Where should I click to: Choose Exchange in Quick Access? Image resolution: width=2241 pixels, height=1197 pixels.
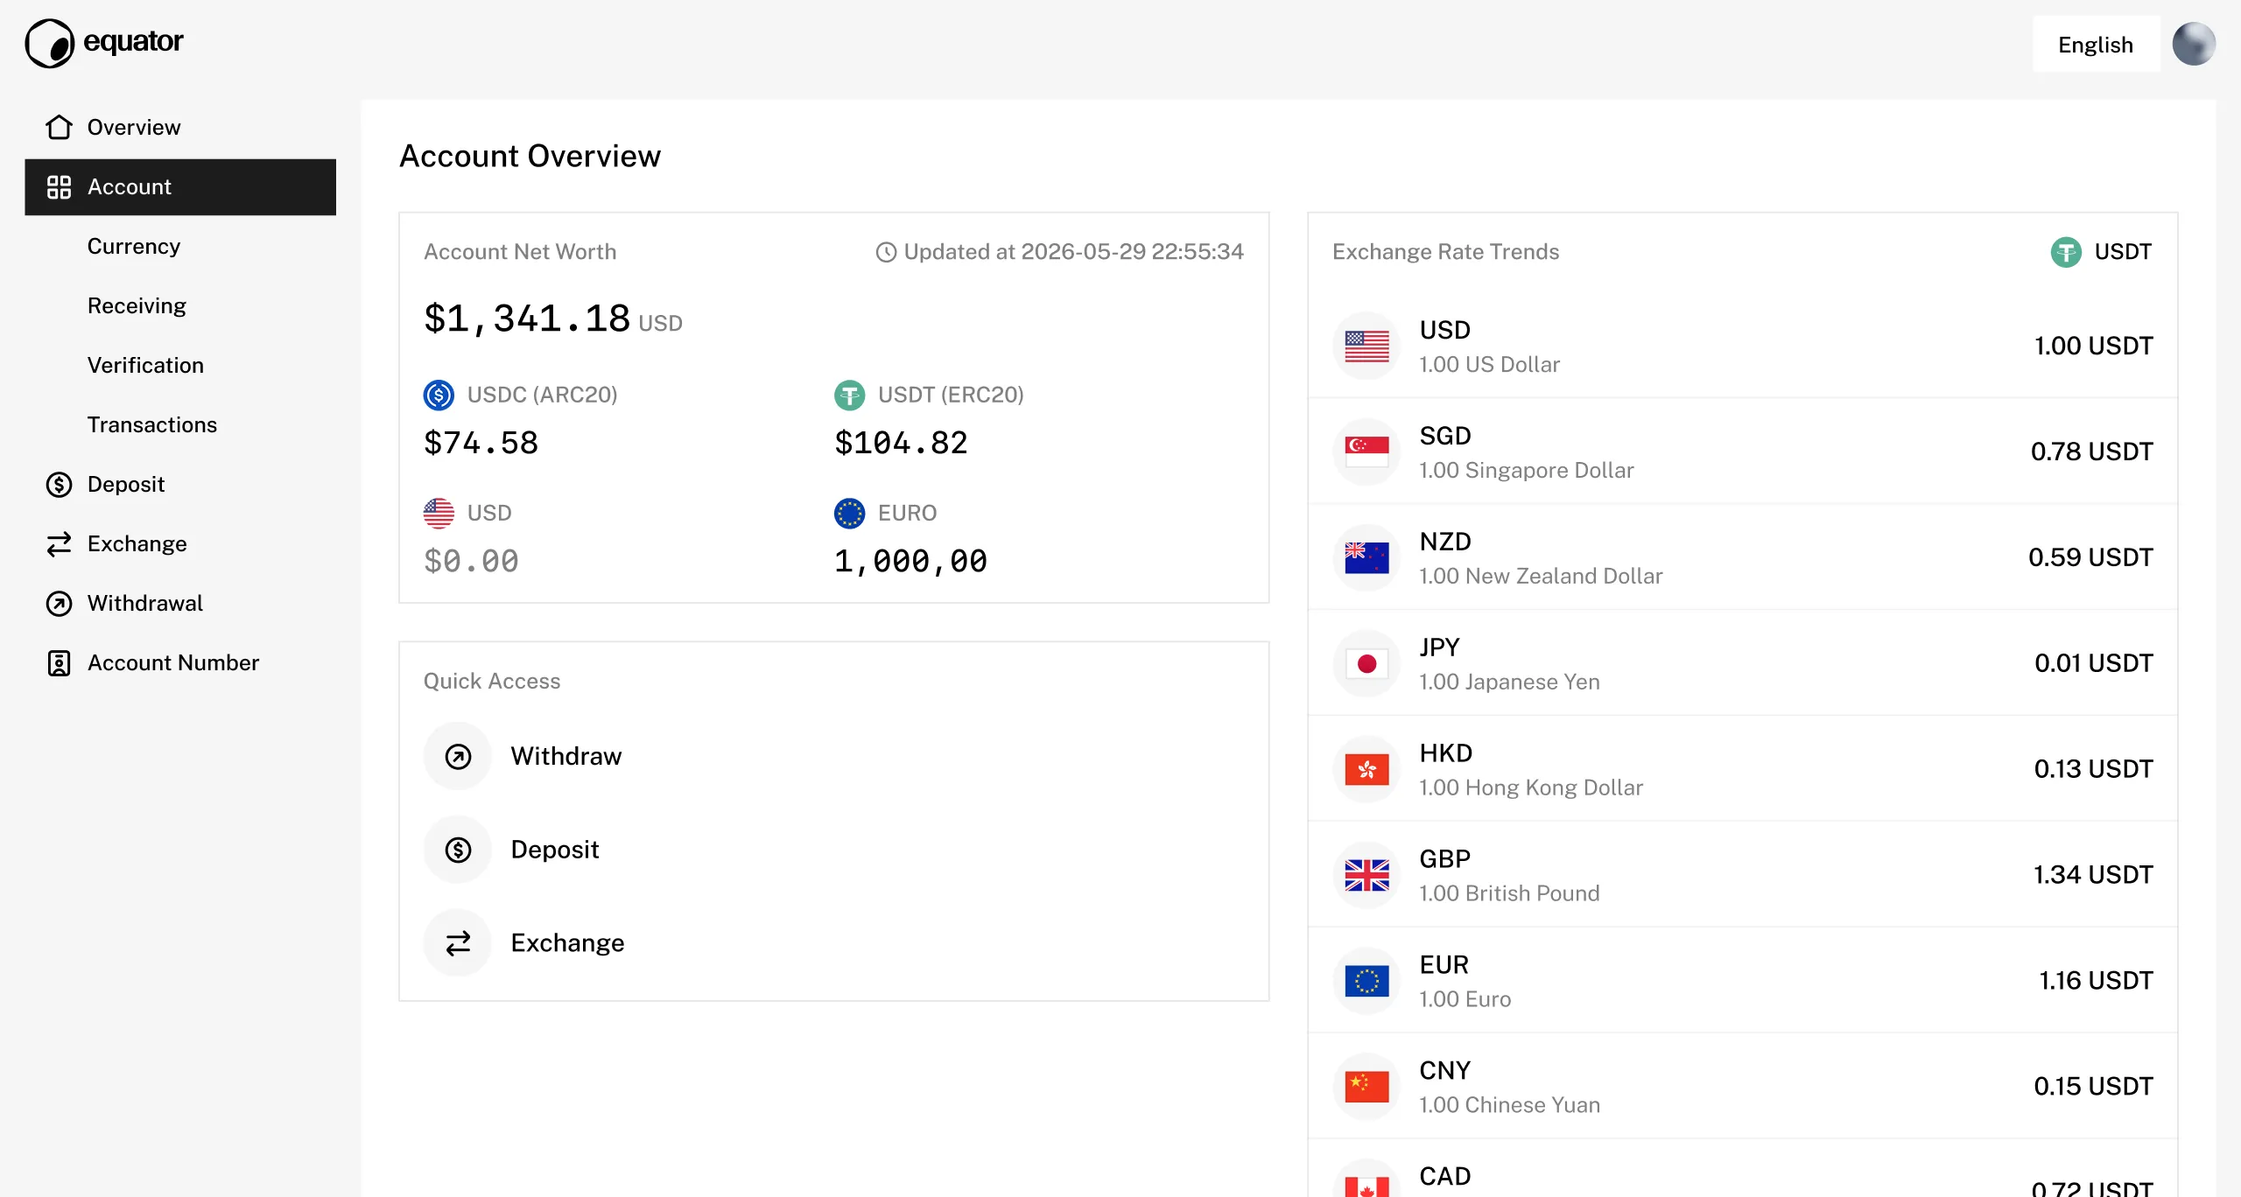click(567, 943)
